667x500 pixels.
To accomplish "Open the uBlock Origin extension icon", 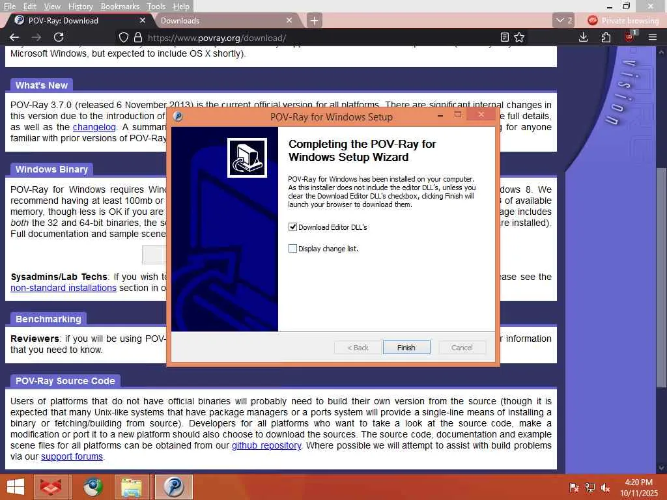I will point(630,36).
